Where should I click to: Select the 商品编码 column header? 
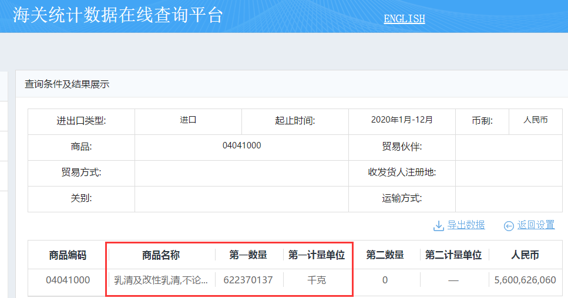(x=68, y=255)
